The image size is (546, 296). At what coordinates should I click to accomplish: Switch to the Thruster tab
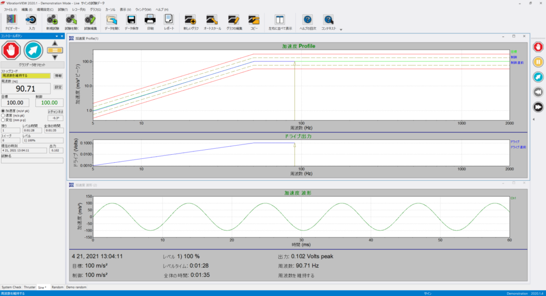pos(30,287)
